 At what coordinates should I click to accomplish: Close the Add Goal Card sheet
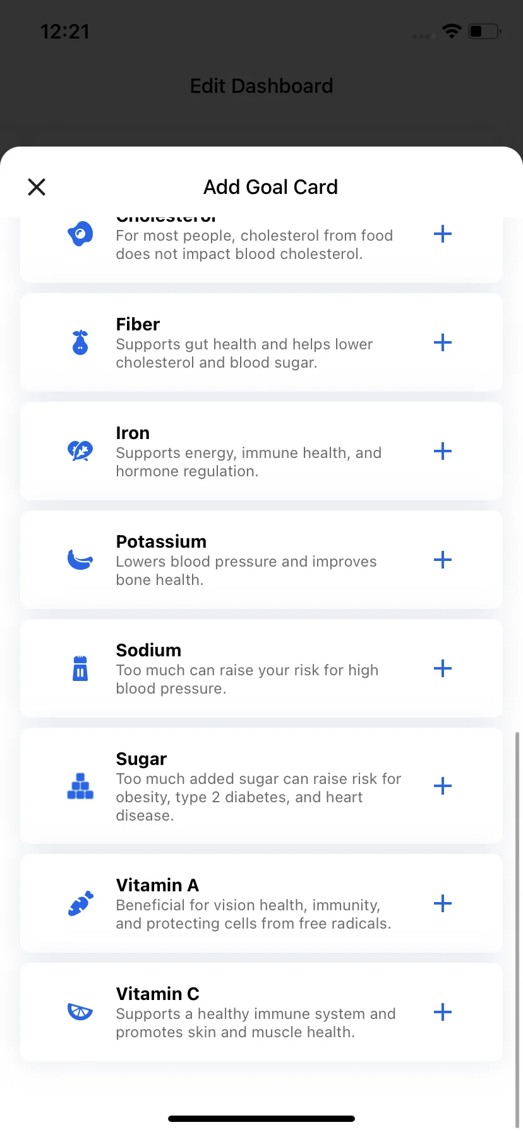(x=37, y=187)
